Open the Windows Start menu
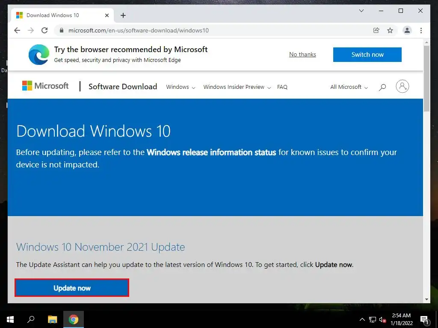Screen dimensions: 438x328 pyautogui.click(x=10, y=319)
